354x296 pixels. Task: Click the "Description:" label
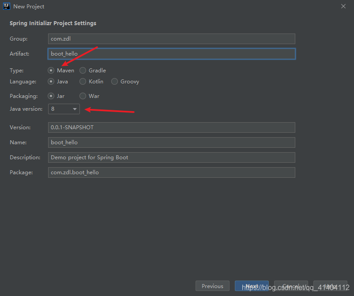click(25, 157)
